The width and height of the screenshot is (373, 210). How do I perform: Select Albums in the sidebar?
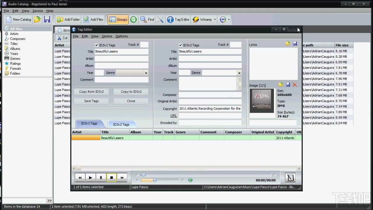pyautogui.click(x=15, y=49)
